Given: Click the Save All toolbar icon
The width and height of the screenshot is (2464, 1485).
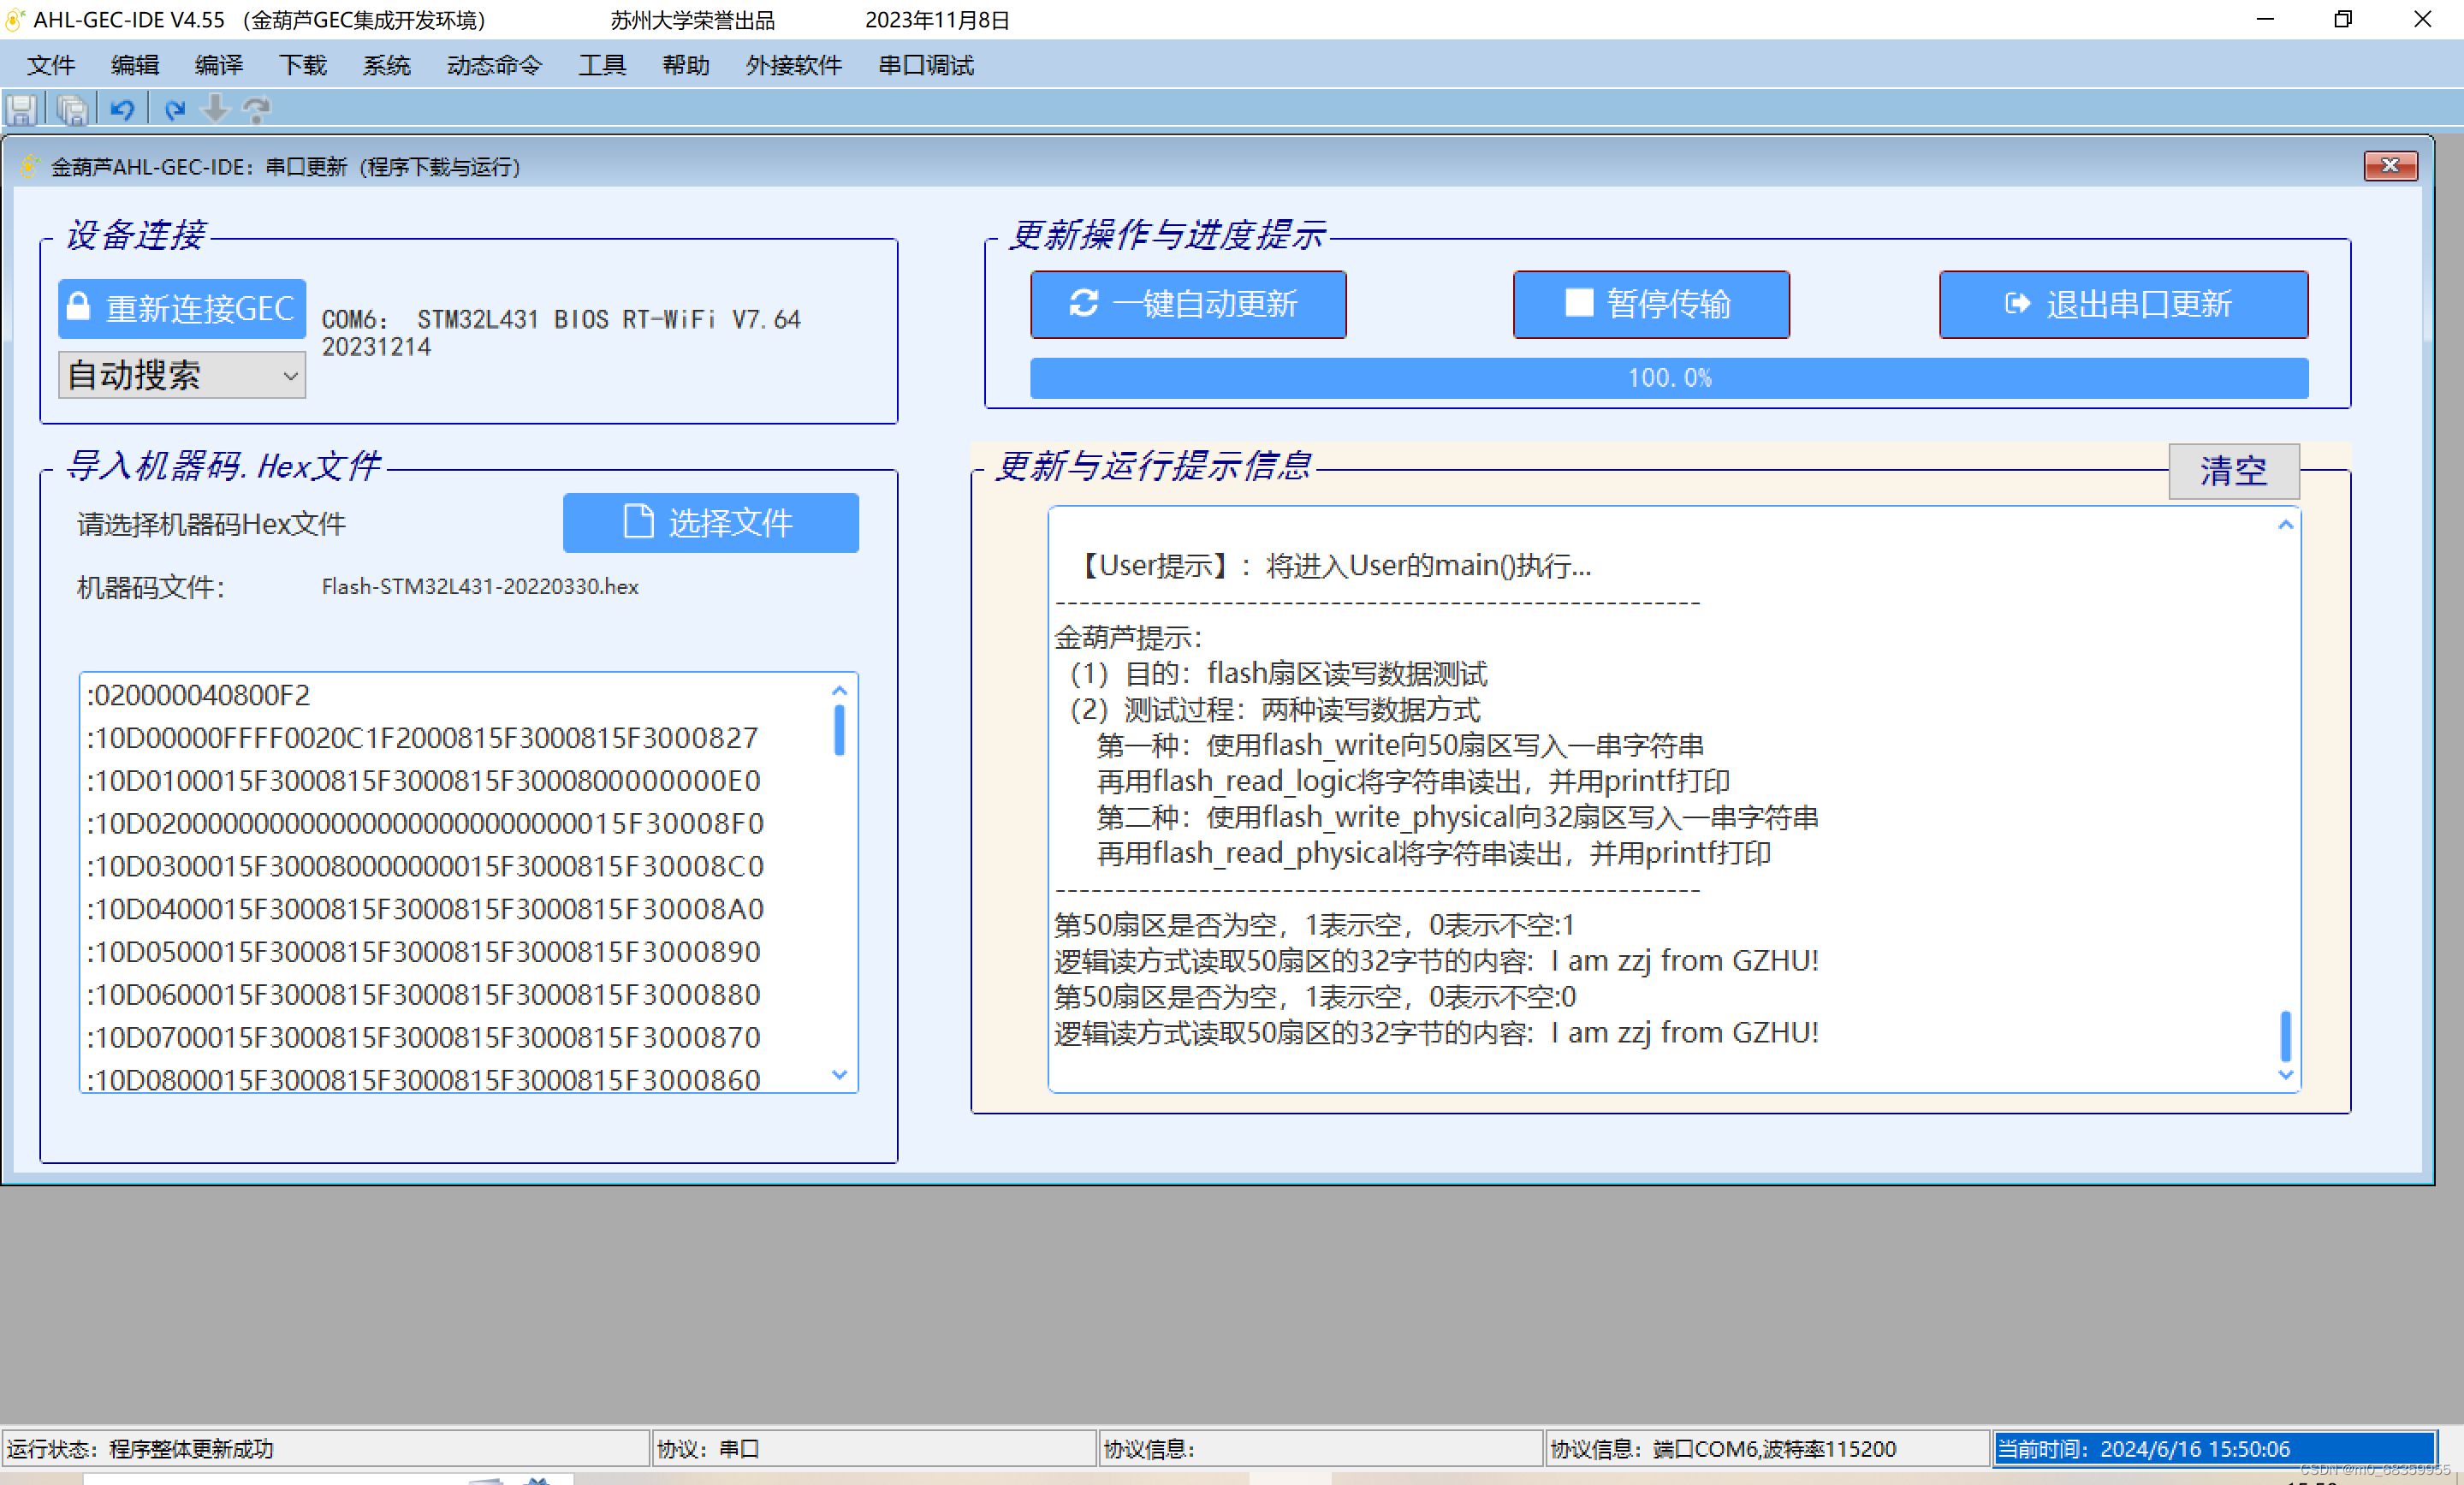Looking at the screenshot, I should (x=72, y=109).
